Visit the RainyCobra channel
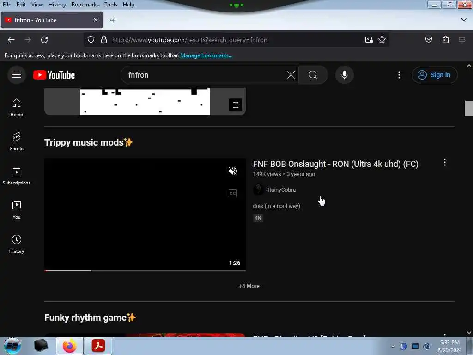Screen dimensions: 473x355 click(x=281, y=190)
